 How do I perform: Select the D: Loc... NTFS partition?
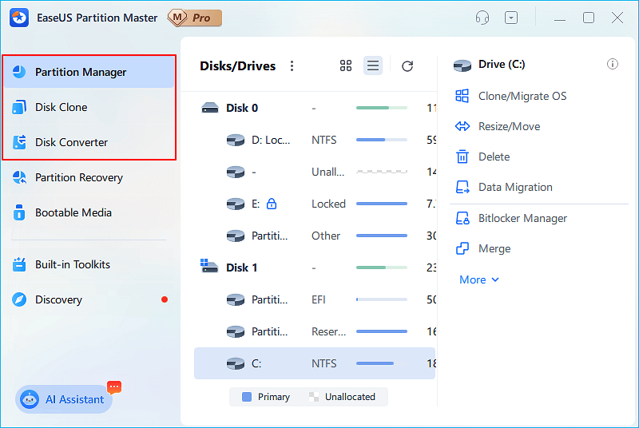(x=315, y=140)
